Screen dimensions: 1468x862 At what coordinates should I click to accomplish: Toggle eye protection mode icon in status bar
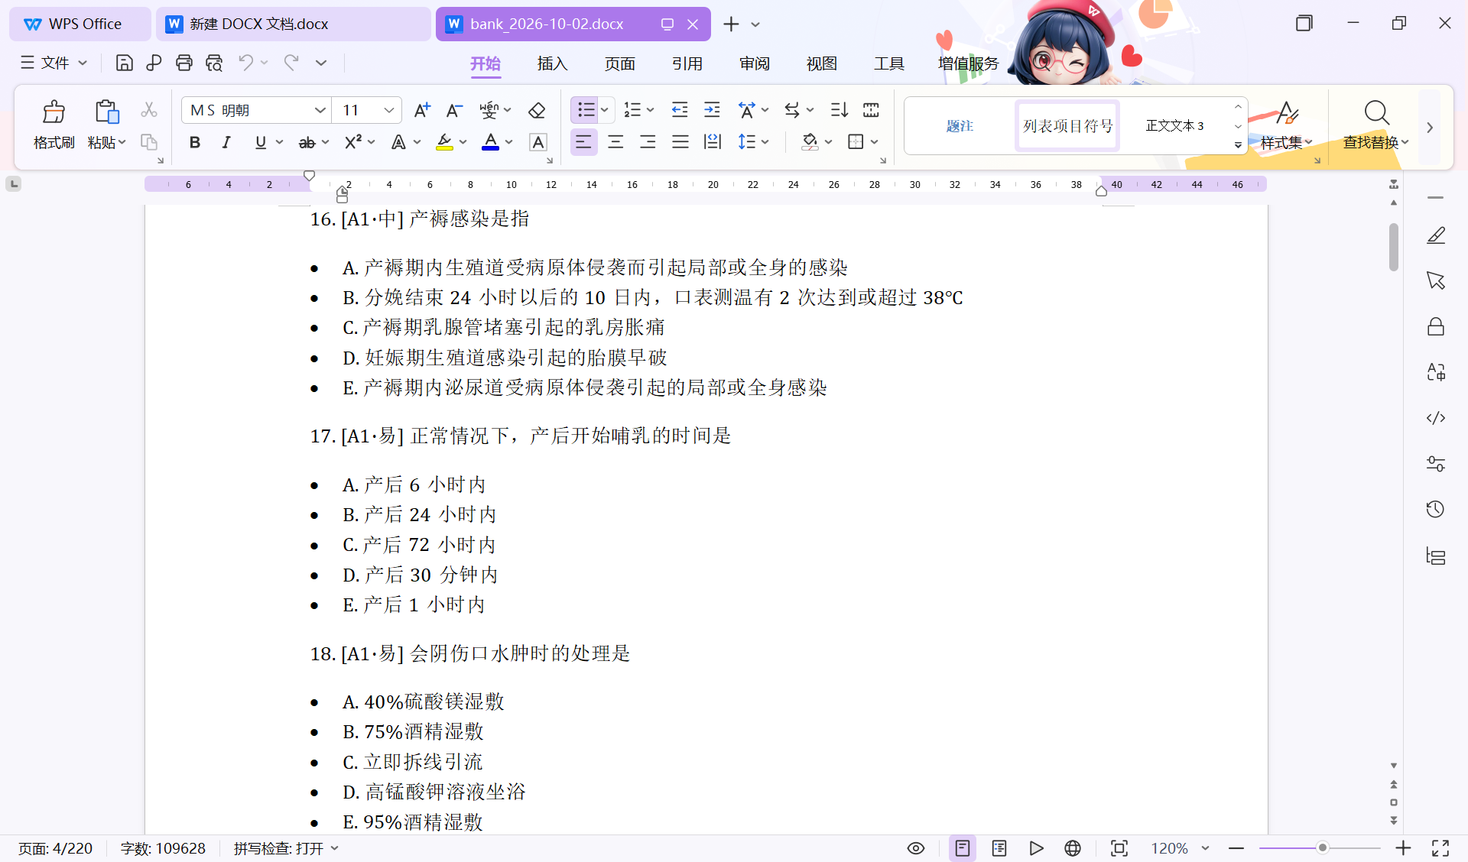916,848
